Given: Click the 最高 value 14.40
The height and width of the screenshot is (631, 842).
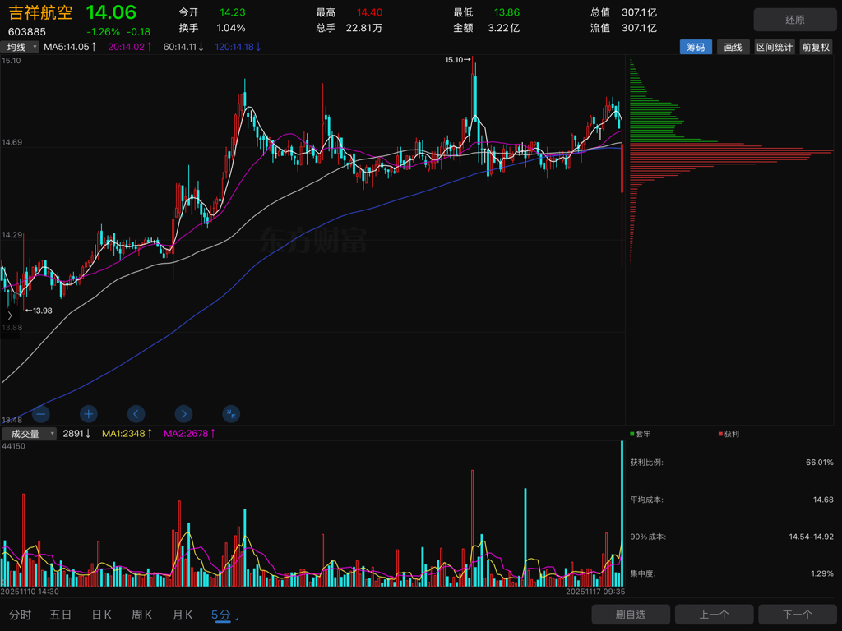Looking at the screenshot, I should point(369,12).
